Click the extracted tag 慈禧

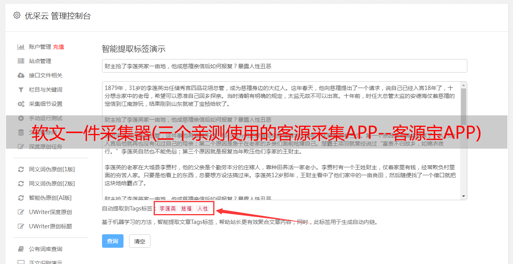click(x=187, y=209)
